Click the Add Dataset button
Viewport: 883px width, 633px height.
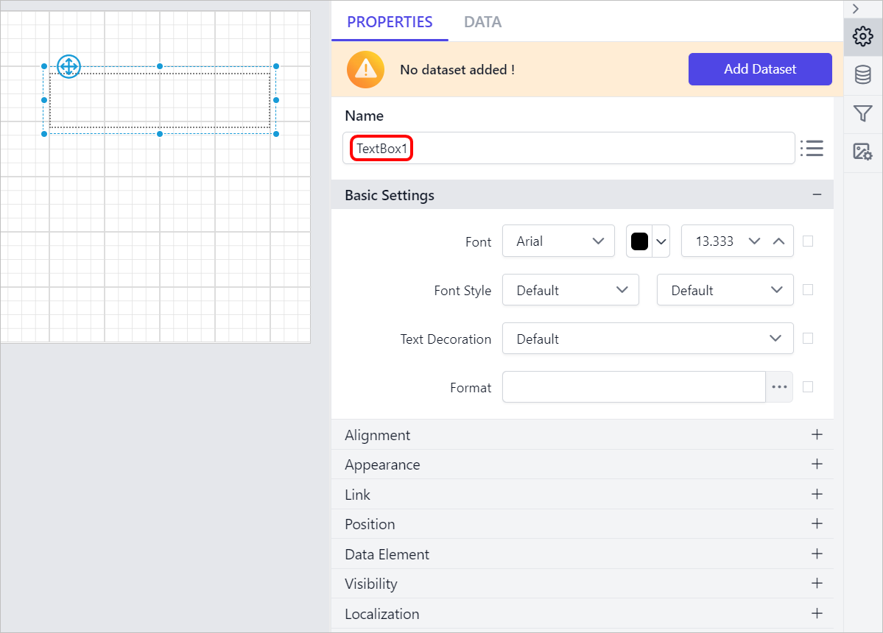760,69
